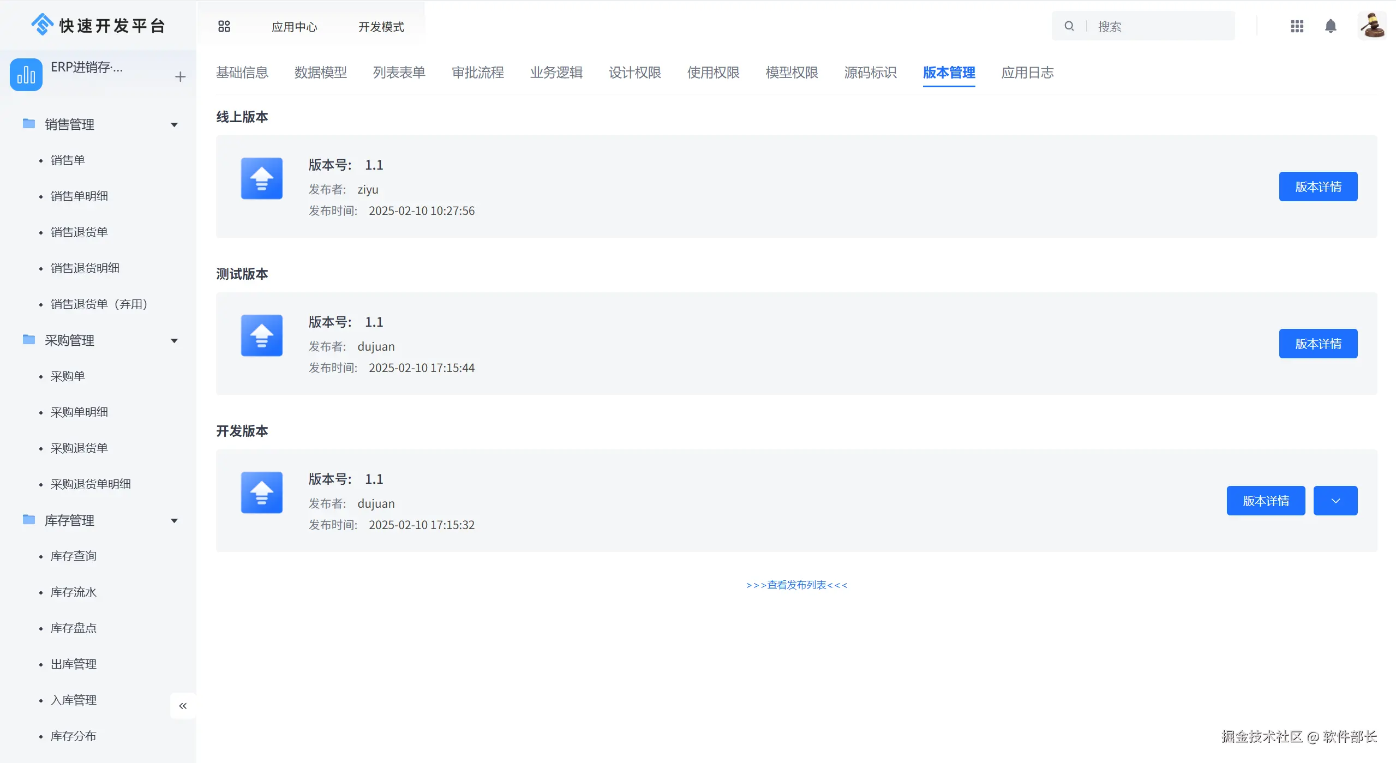Open 开发模式 in top navigation
The width and height of the screenshot is (1396, 763).
coord(381,27)
